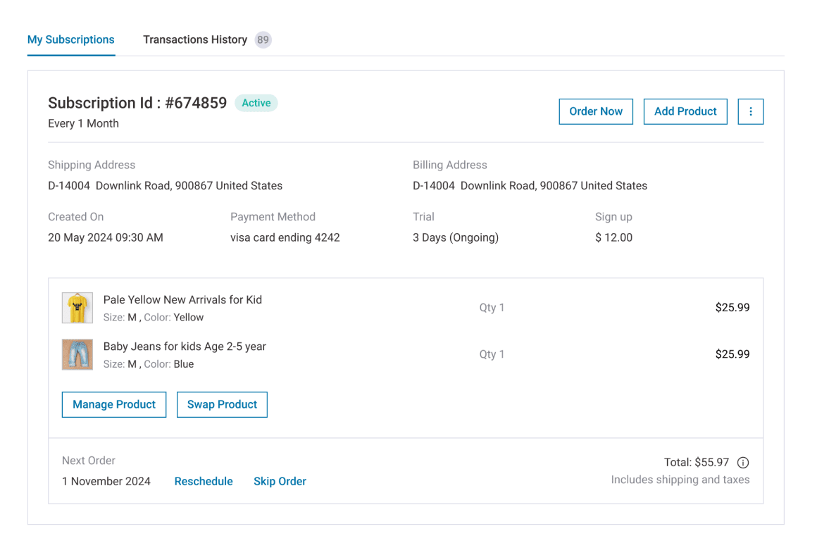
Task: Click the Reschedule link
Action: click(x=204, y=481)
